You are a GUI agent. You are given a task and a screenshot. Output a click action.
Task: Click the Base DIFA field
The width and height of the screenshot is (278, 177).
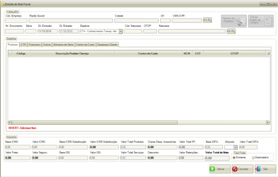click(x=214, y=147)
